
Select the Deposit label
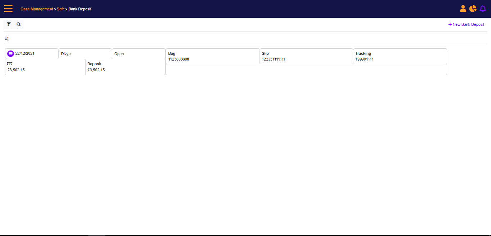[95, 64]
